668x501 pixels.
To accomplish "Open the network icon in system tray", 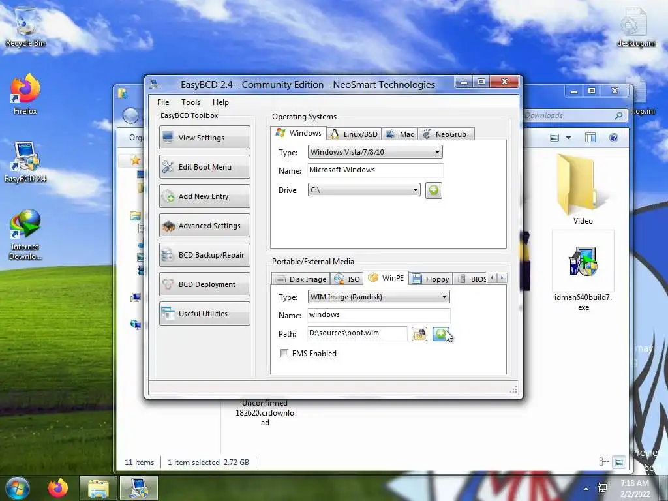I will tap(602, 488).
